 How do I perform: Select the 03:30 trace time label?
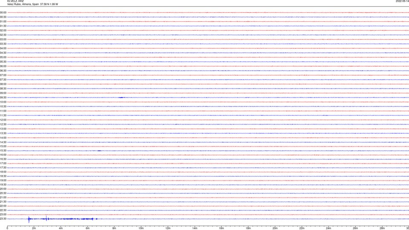[3, 44]
